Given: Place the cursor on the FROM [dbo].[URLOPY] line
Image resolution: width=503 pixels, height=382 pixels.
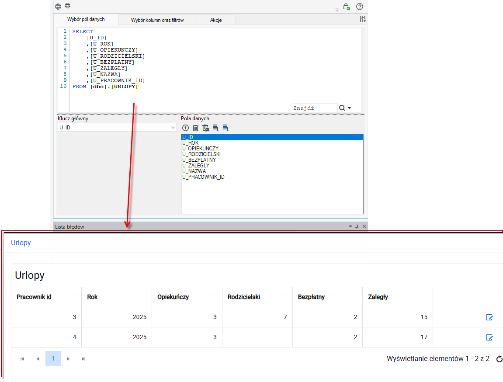Looking at the screenshot, I should 105,87.
